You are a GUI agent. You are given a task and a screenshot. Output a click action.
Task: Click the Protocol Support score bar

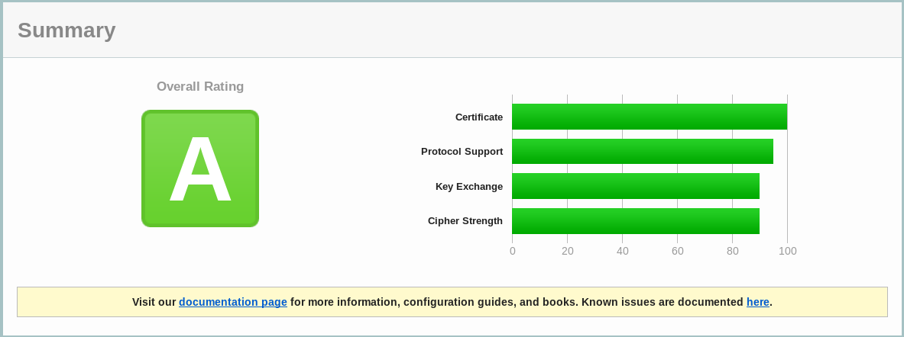[643, 151]
